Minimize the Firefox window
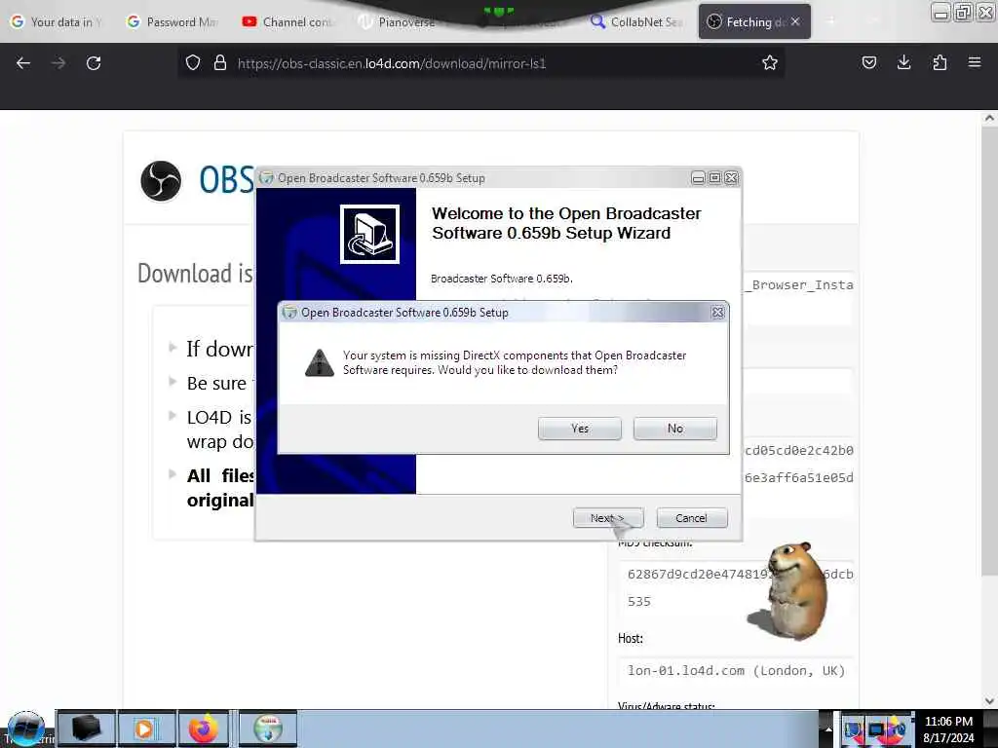Viewport: 998px width, 748px height. (941, 12)
